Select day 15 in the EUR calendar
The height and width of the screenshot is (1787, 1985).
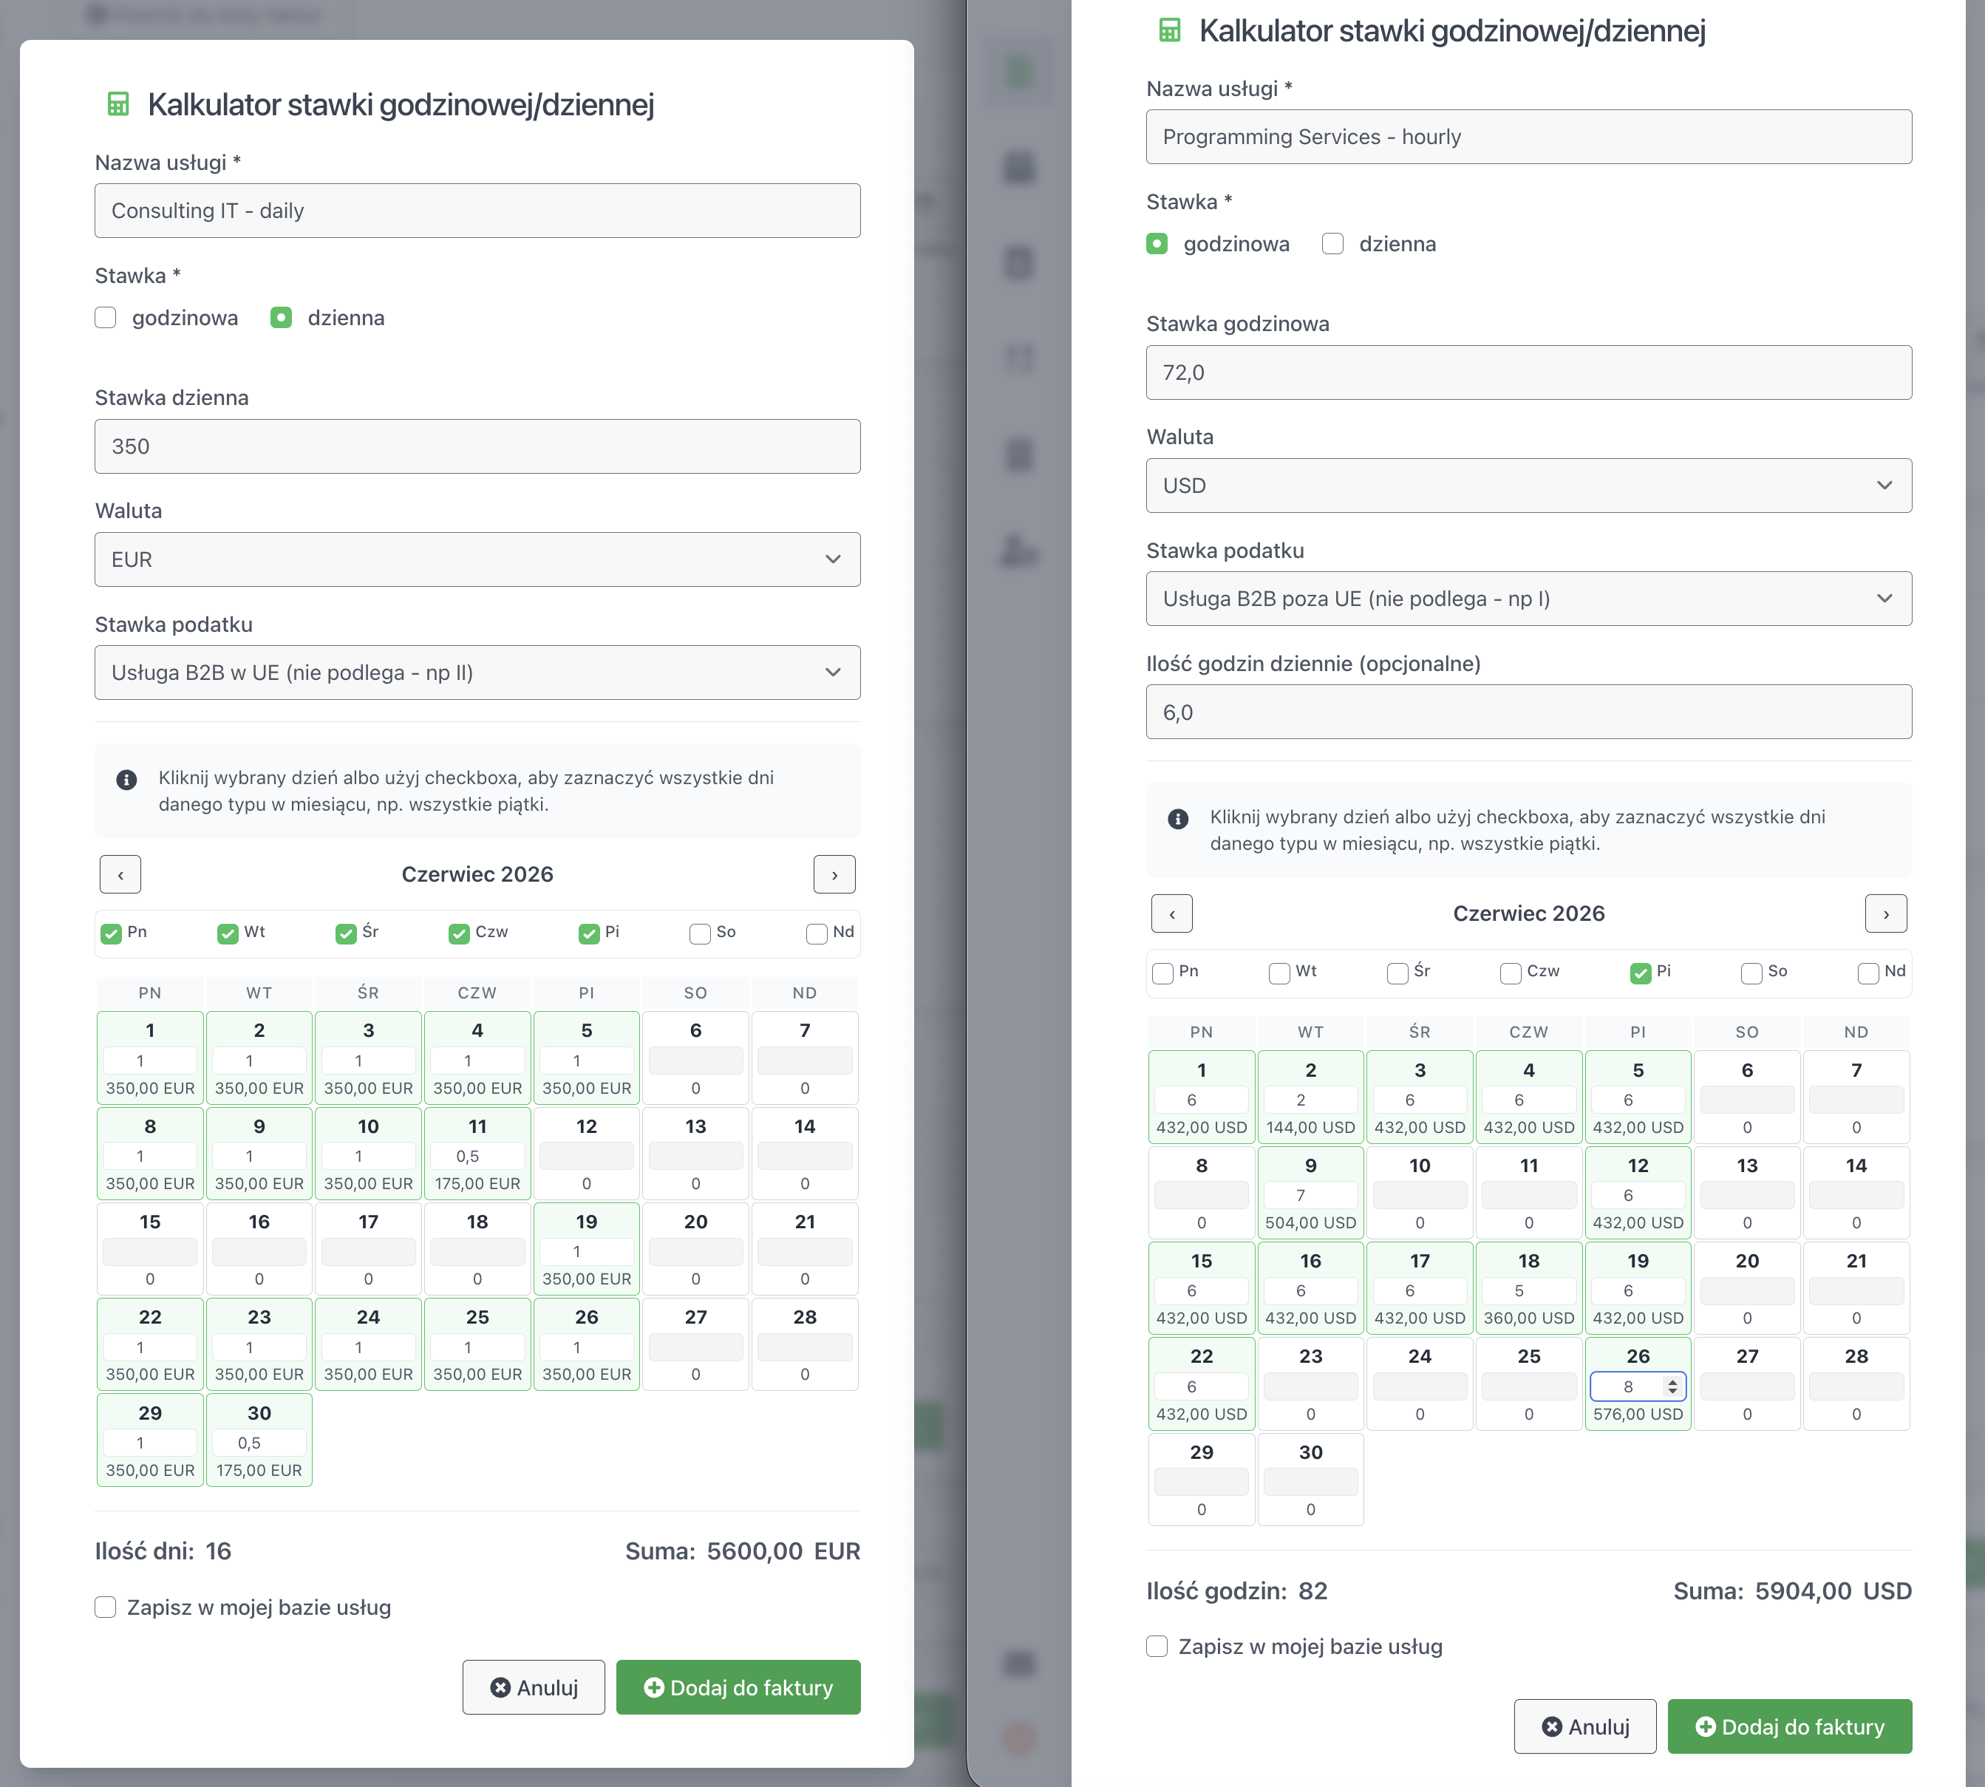150,1248
